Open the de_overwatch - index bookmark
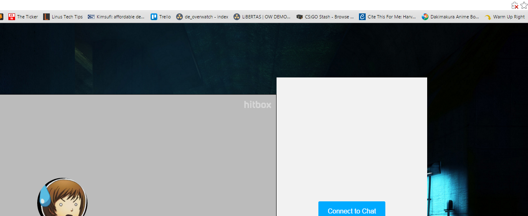Screen dimensions: 528x216 [202, 17]
